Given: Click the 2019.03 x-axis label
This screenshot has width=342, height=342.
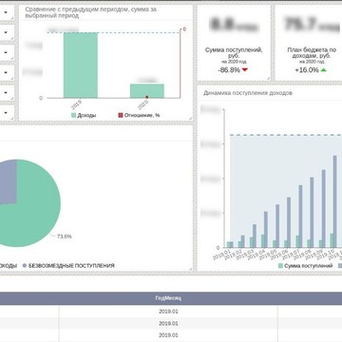Looking at the screenshot, I should coord(244,255).
